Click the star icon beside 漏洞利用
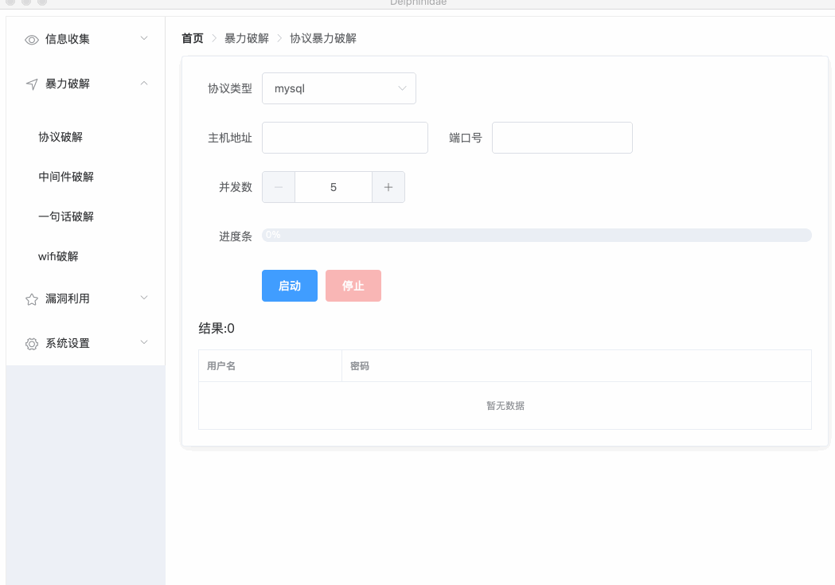The image size is (835, 585). (x=32, y=299)
